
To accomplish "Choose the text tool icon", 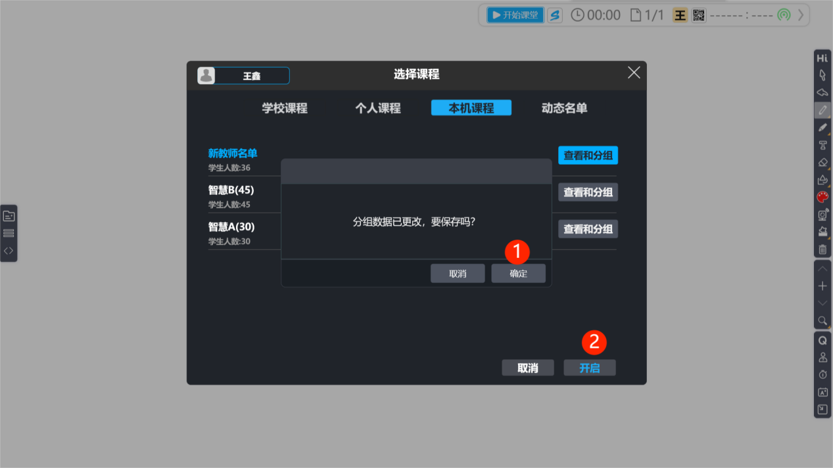I will 822,145.
